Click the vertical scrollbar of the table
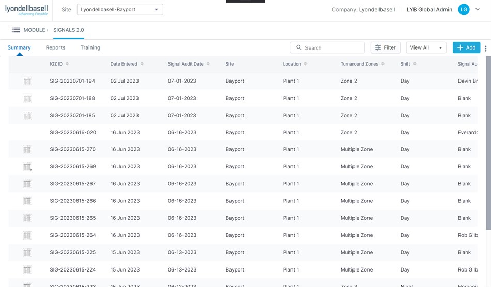The width and height of the screenshot is (491, 287). click(488, 145)
